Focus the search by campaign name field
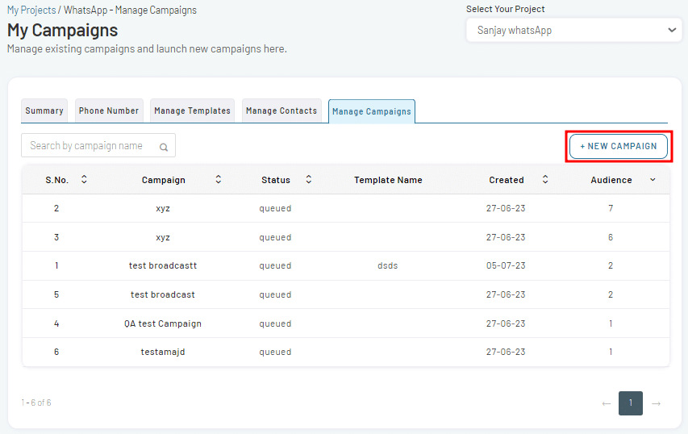Viewport: 688px width, 434px height. pos(98,145)
